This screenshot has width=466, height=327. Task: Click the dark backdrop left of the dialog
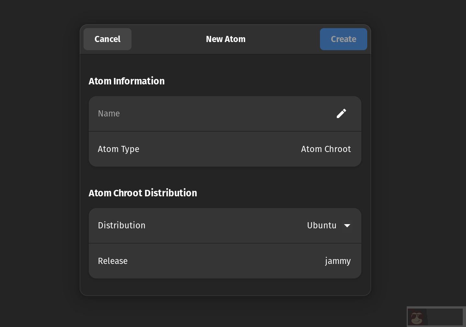coord(39,162)
